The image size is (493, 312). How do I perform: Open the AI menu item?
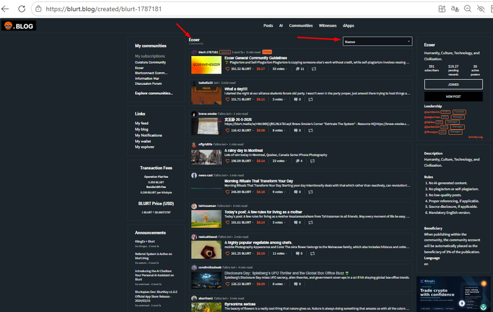coord(281,26)
